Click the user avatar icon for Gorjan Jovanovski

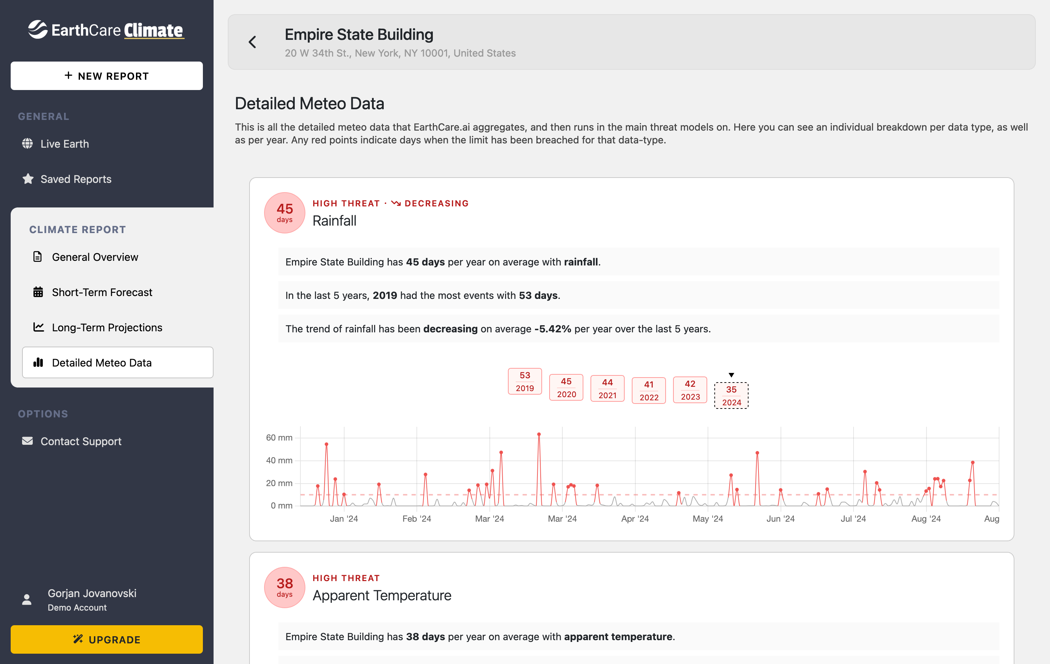click(27, 600)
